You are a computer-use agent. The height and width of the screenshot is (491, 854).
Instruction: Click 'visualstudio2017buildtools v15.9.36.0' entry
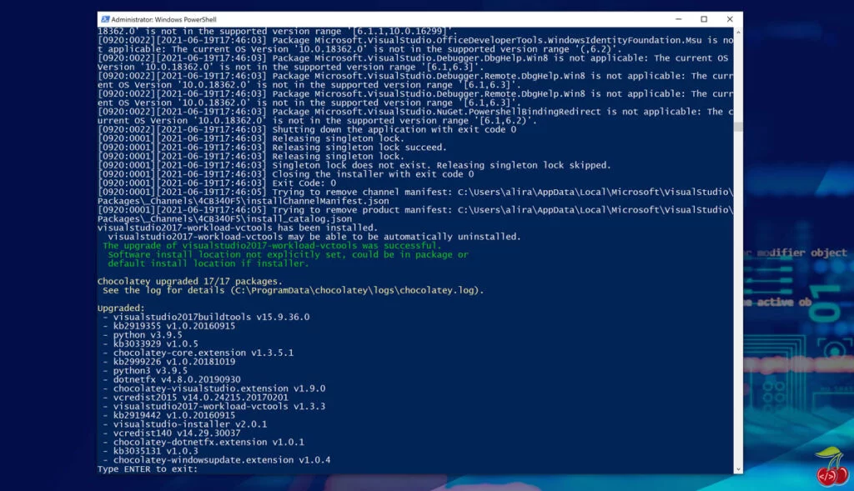[x=211, y=317]
